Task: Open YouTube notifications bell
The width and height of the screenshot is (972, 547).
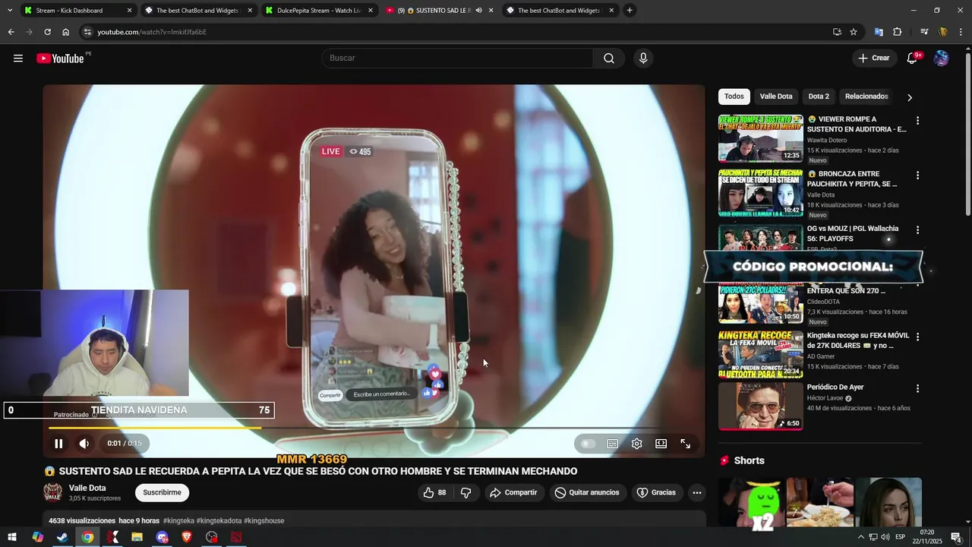Action: [x=913, y=58]
